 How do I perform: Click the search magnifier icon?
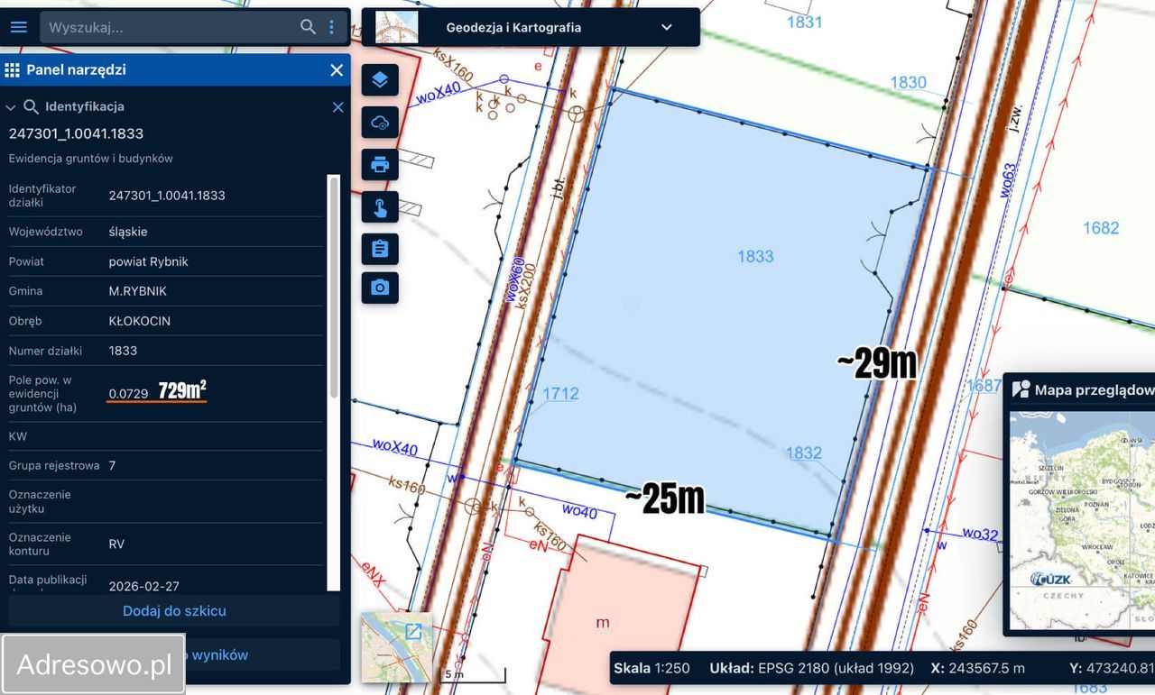309,27
